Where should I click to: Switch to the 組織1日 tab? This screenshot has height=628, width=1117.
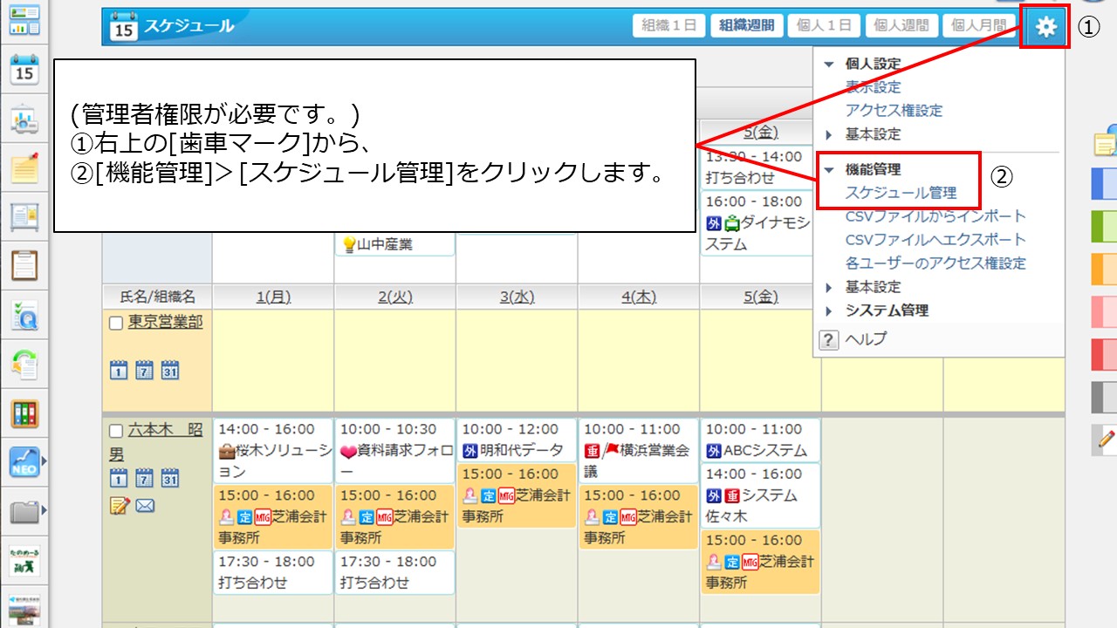point(668,24)
